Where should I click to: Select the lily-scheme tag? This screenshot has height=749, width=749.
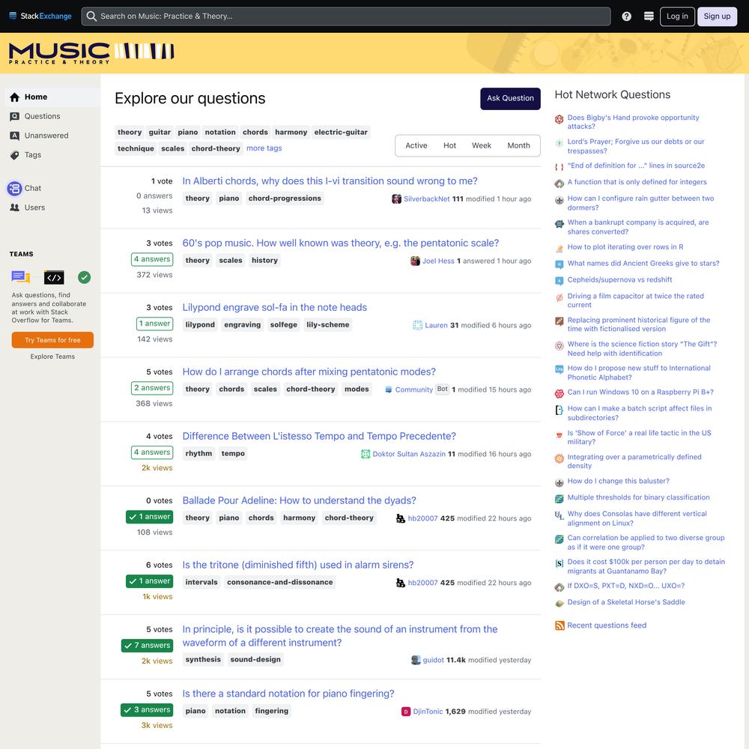pos(328,325)
